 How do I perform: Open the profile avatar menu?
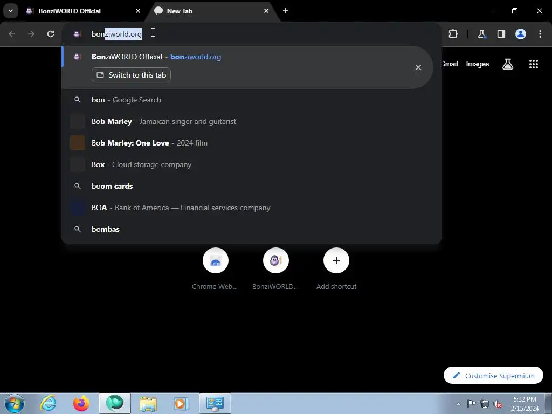pyautogui.click(x=520, y=34)
